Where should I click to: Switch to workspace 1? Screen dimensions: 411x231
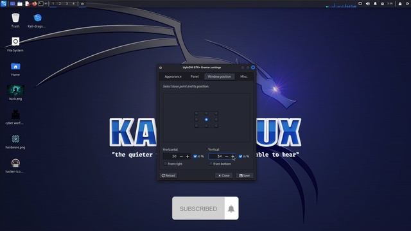click(53, 4)
